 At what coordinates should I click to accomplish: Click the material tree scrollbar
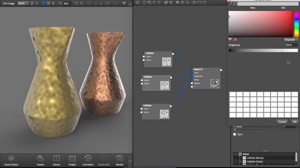point(296,157)
